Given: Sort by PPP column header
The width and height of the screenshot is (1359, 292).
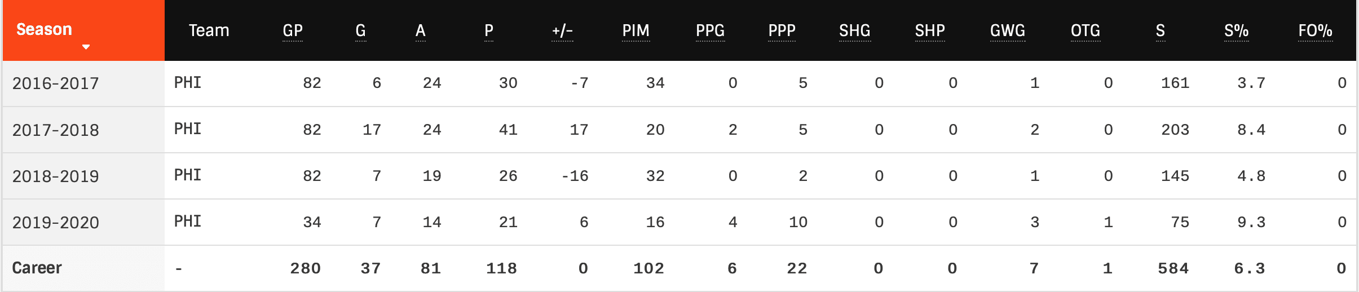Looking at the screenshot, I should click(x=782, y=30).
